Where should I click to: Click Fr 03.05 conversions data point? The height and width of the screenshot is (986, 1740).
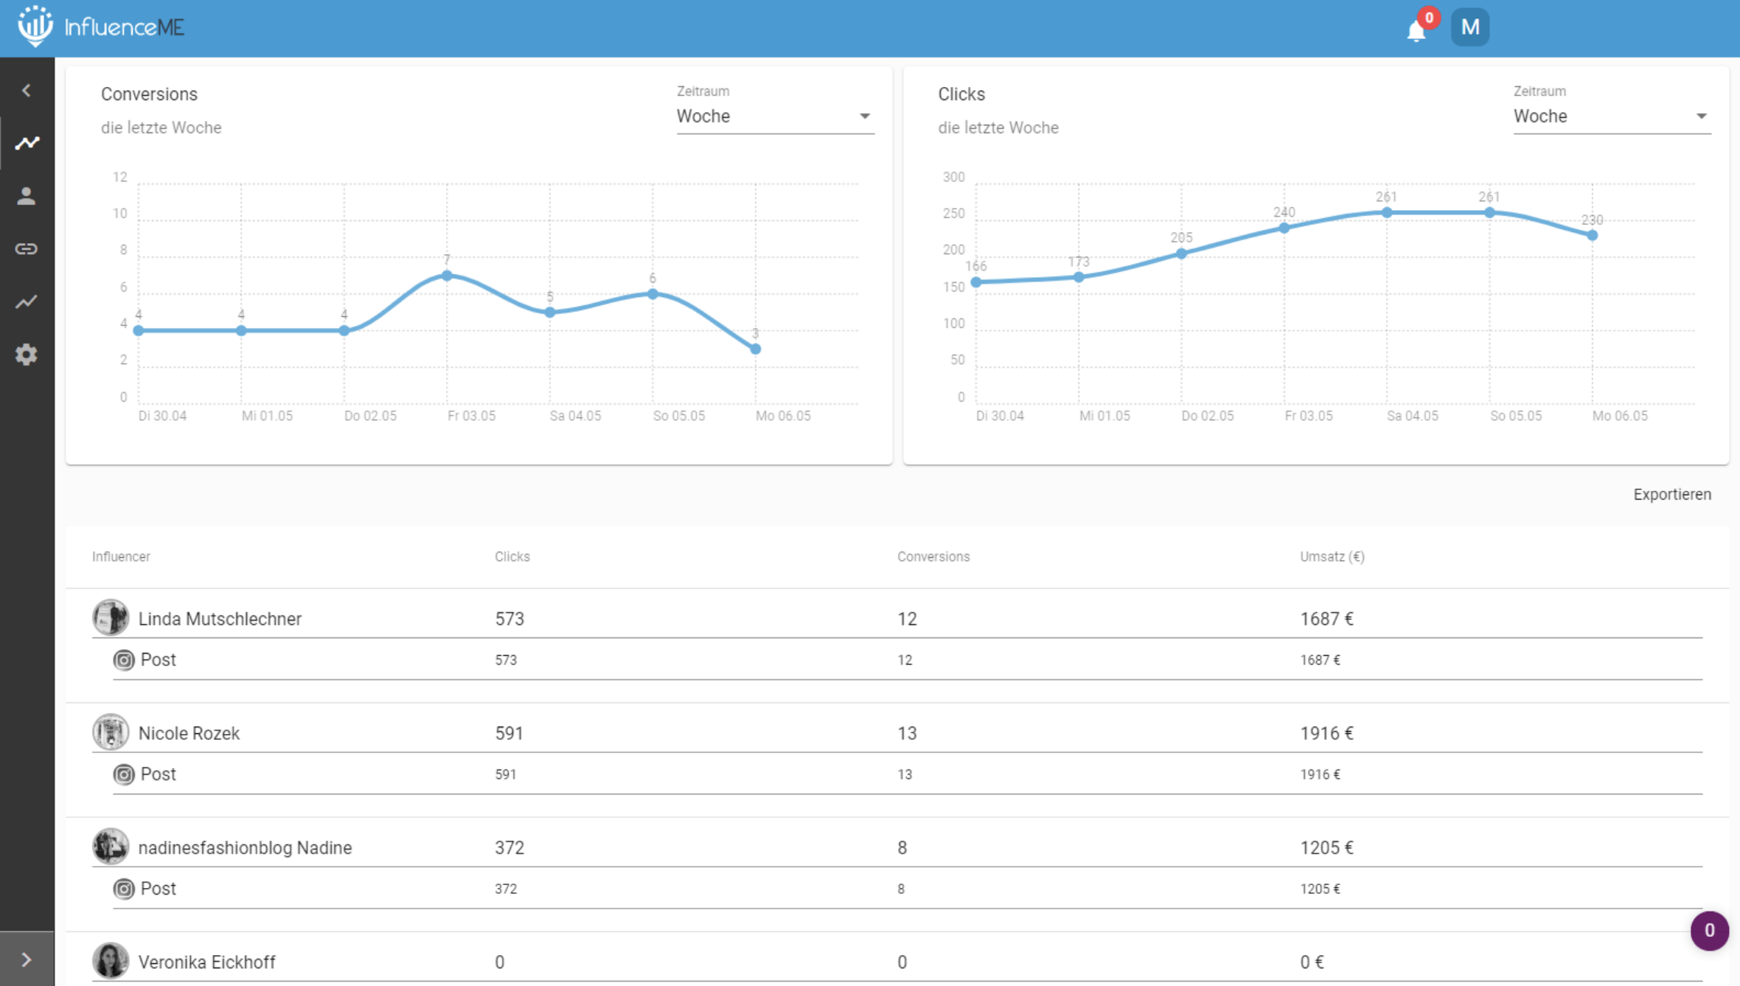[x=447, y=276]
